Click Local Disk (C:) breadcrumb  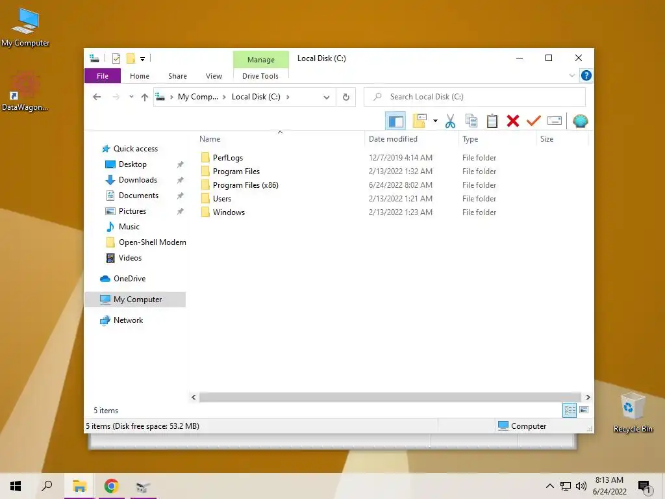coord(256,97)
